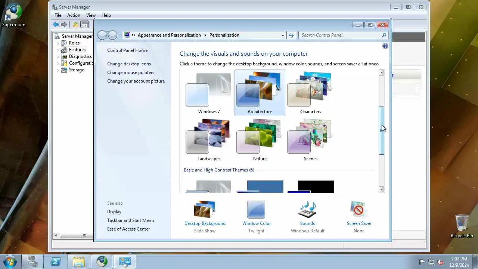This screenshot has width=478, height=269.
Task: Refresh the Control Panel address bar
Action: click(291, 35)
